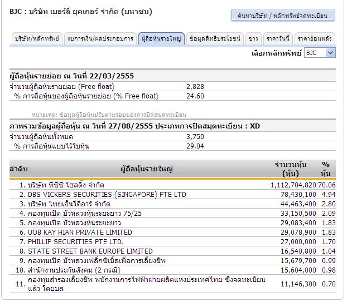
Task: Go to the ข่าว tab
Action: [x=253, y=38]
